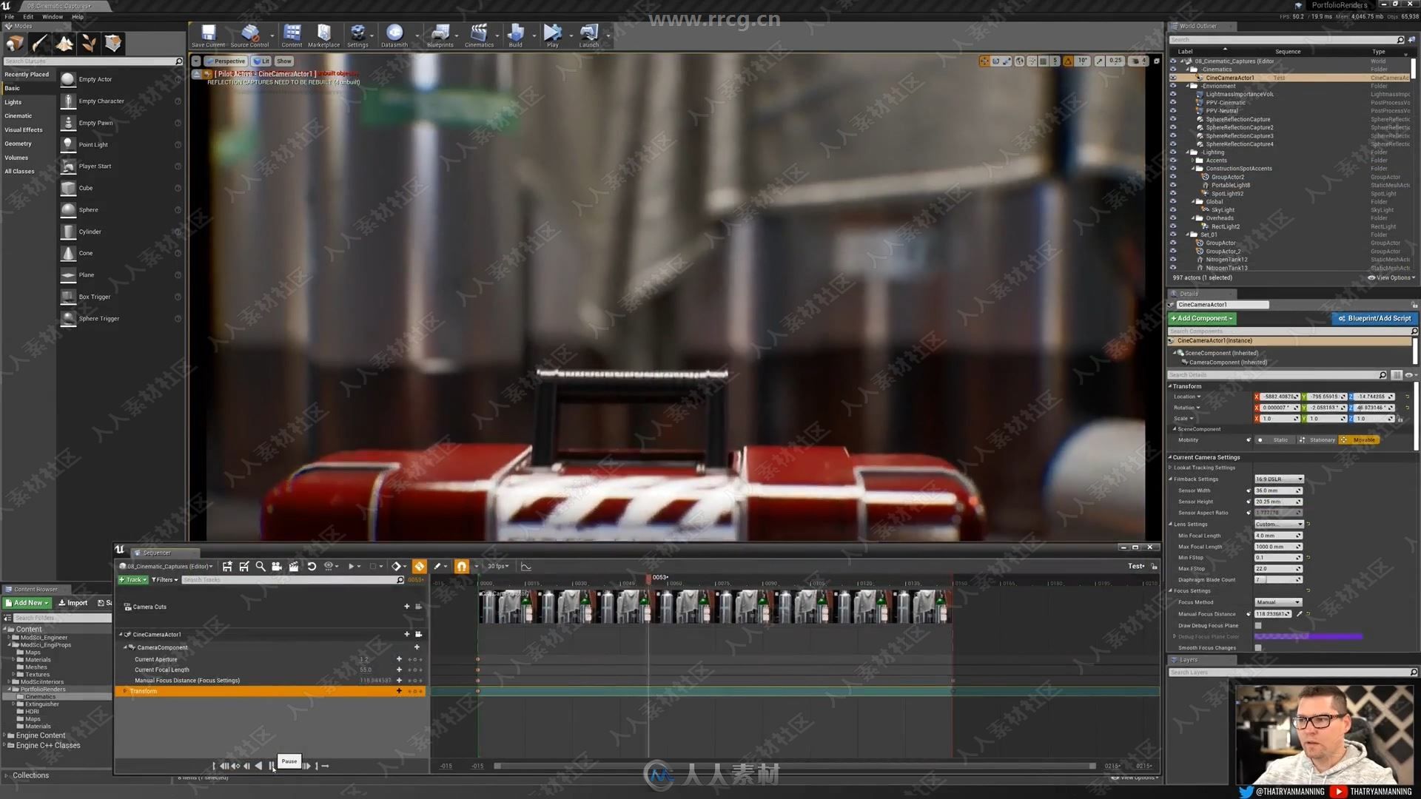Screen dimensions: 1421x799
Task: Toggle visibility of CineCameraActor1 in World Outliner
Action: tap(1173, 78)
